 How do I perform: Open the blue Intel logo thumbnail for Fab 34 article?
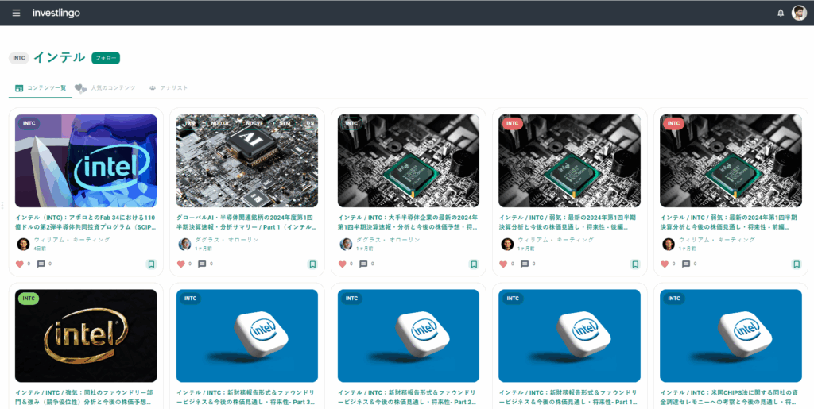[86, 160]
